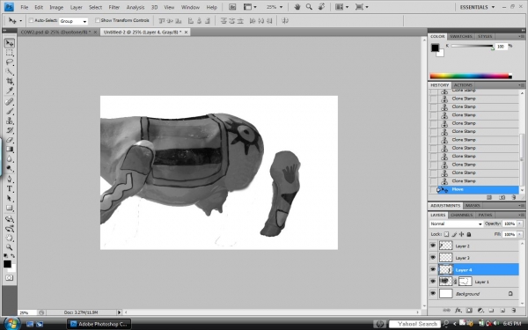
Task: Select the Type tool
Action: point(10,188)
